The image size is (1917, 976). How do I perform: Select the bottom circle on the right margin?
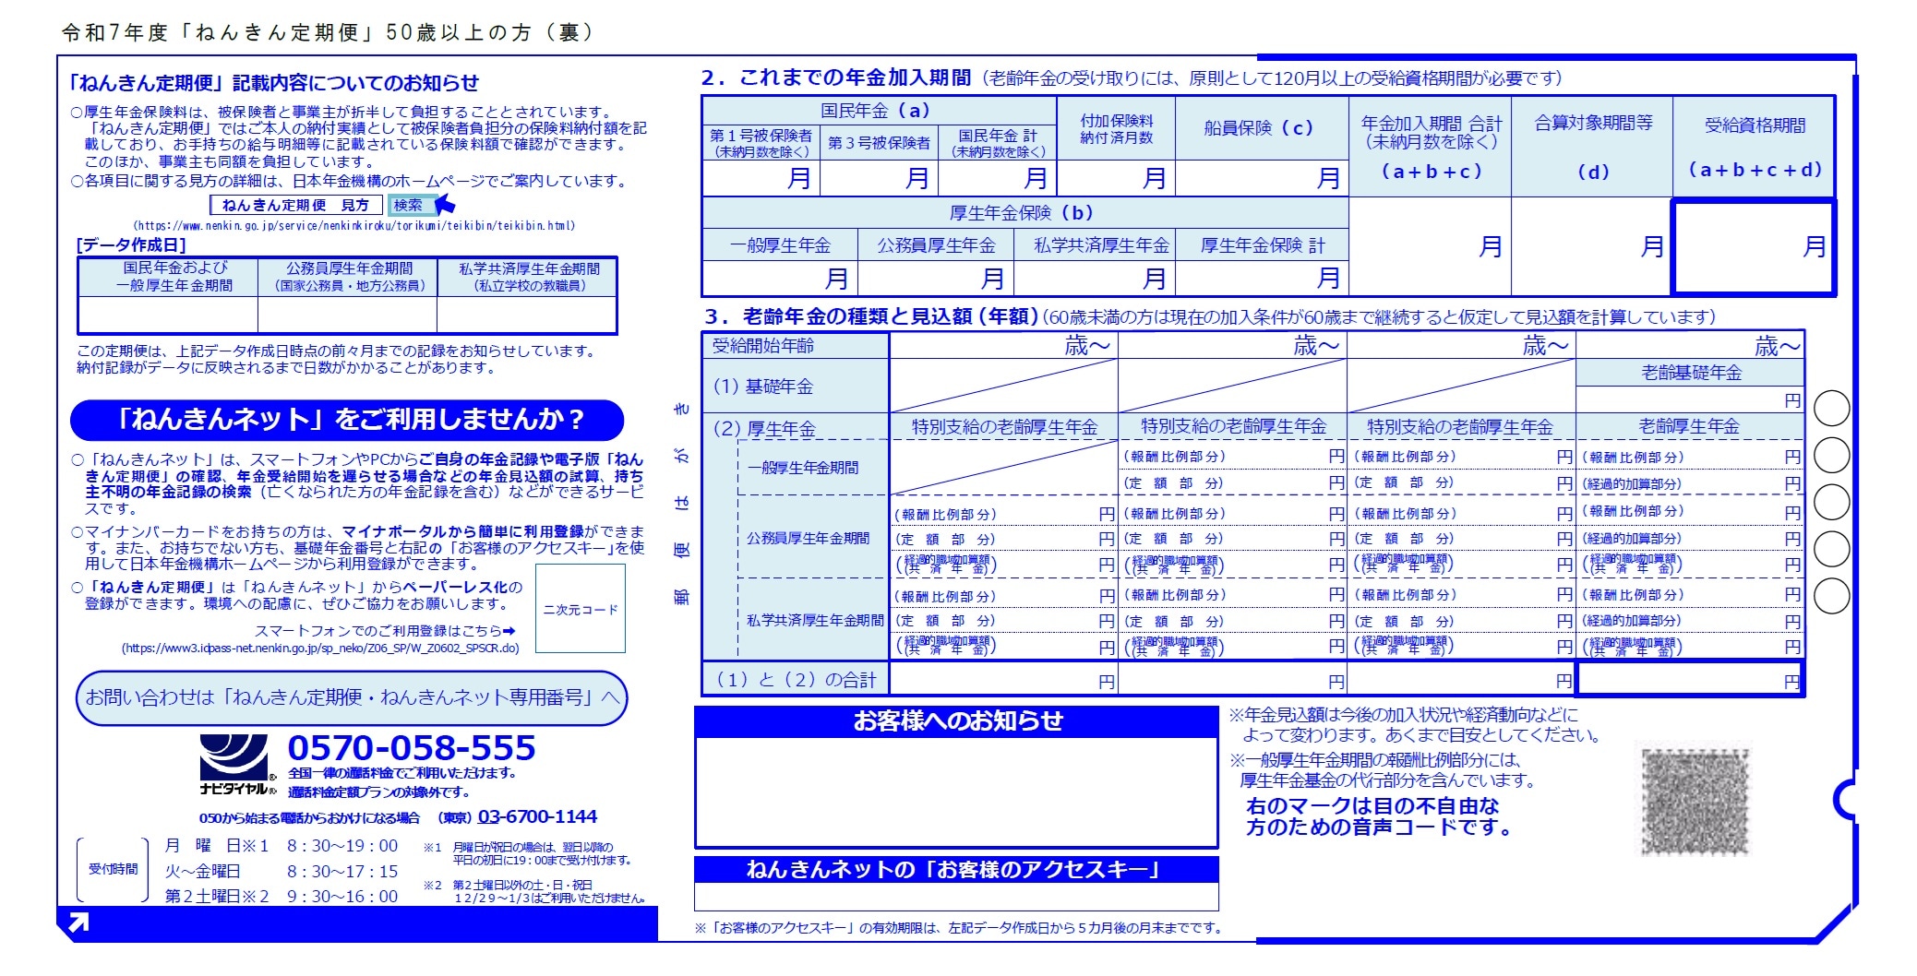[1831, 596]
